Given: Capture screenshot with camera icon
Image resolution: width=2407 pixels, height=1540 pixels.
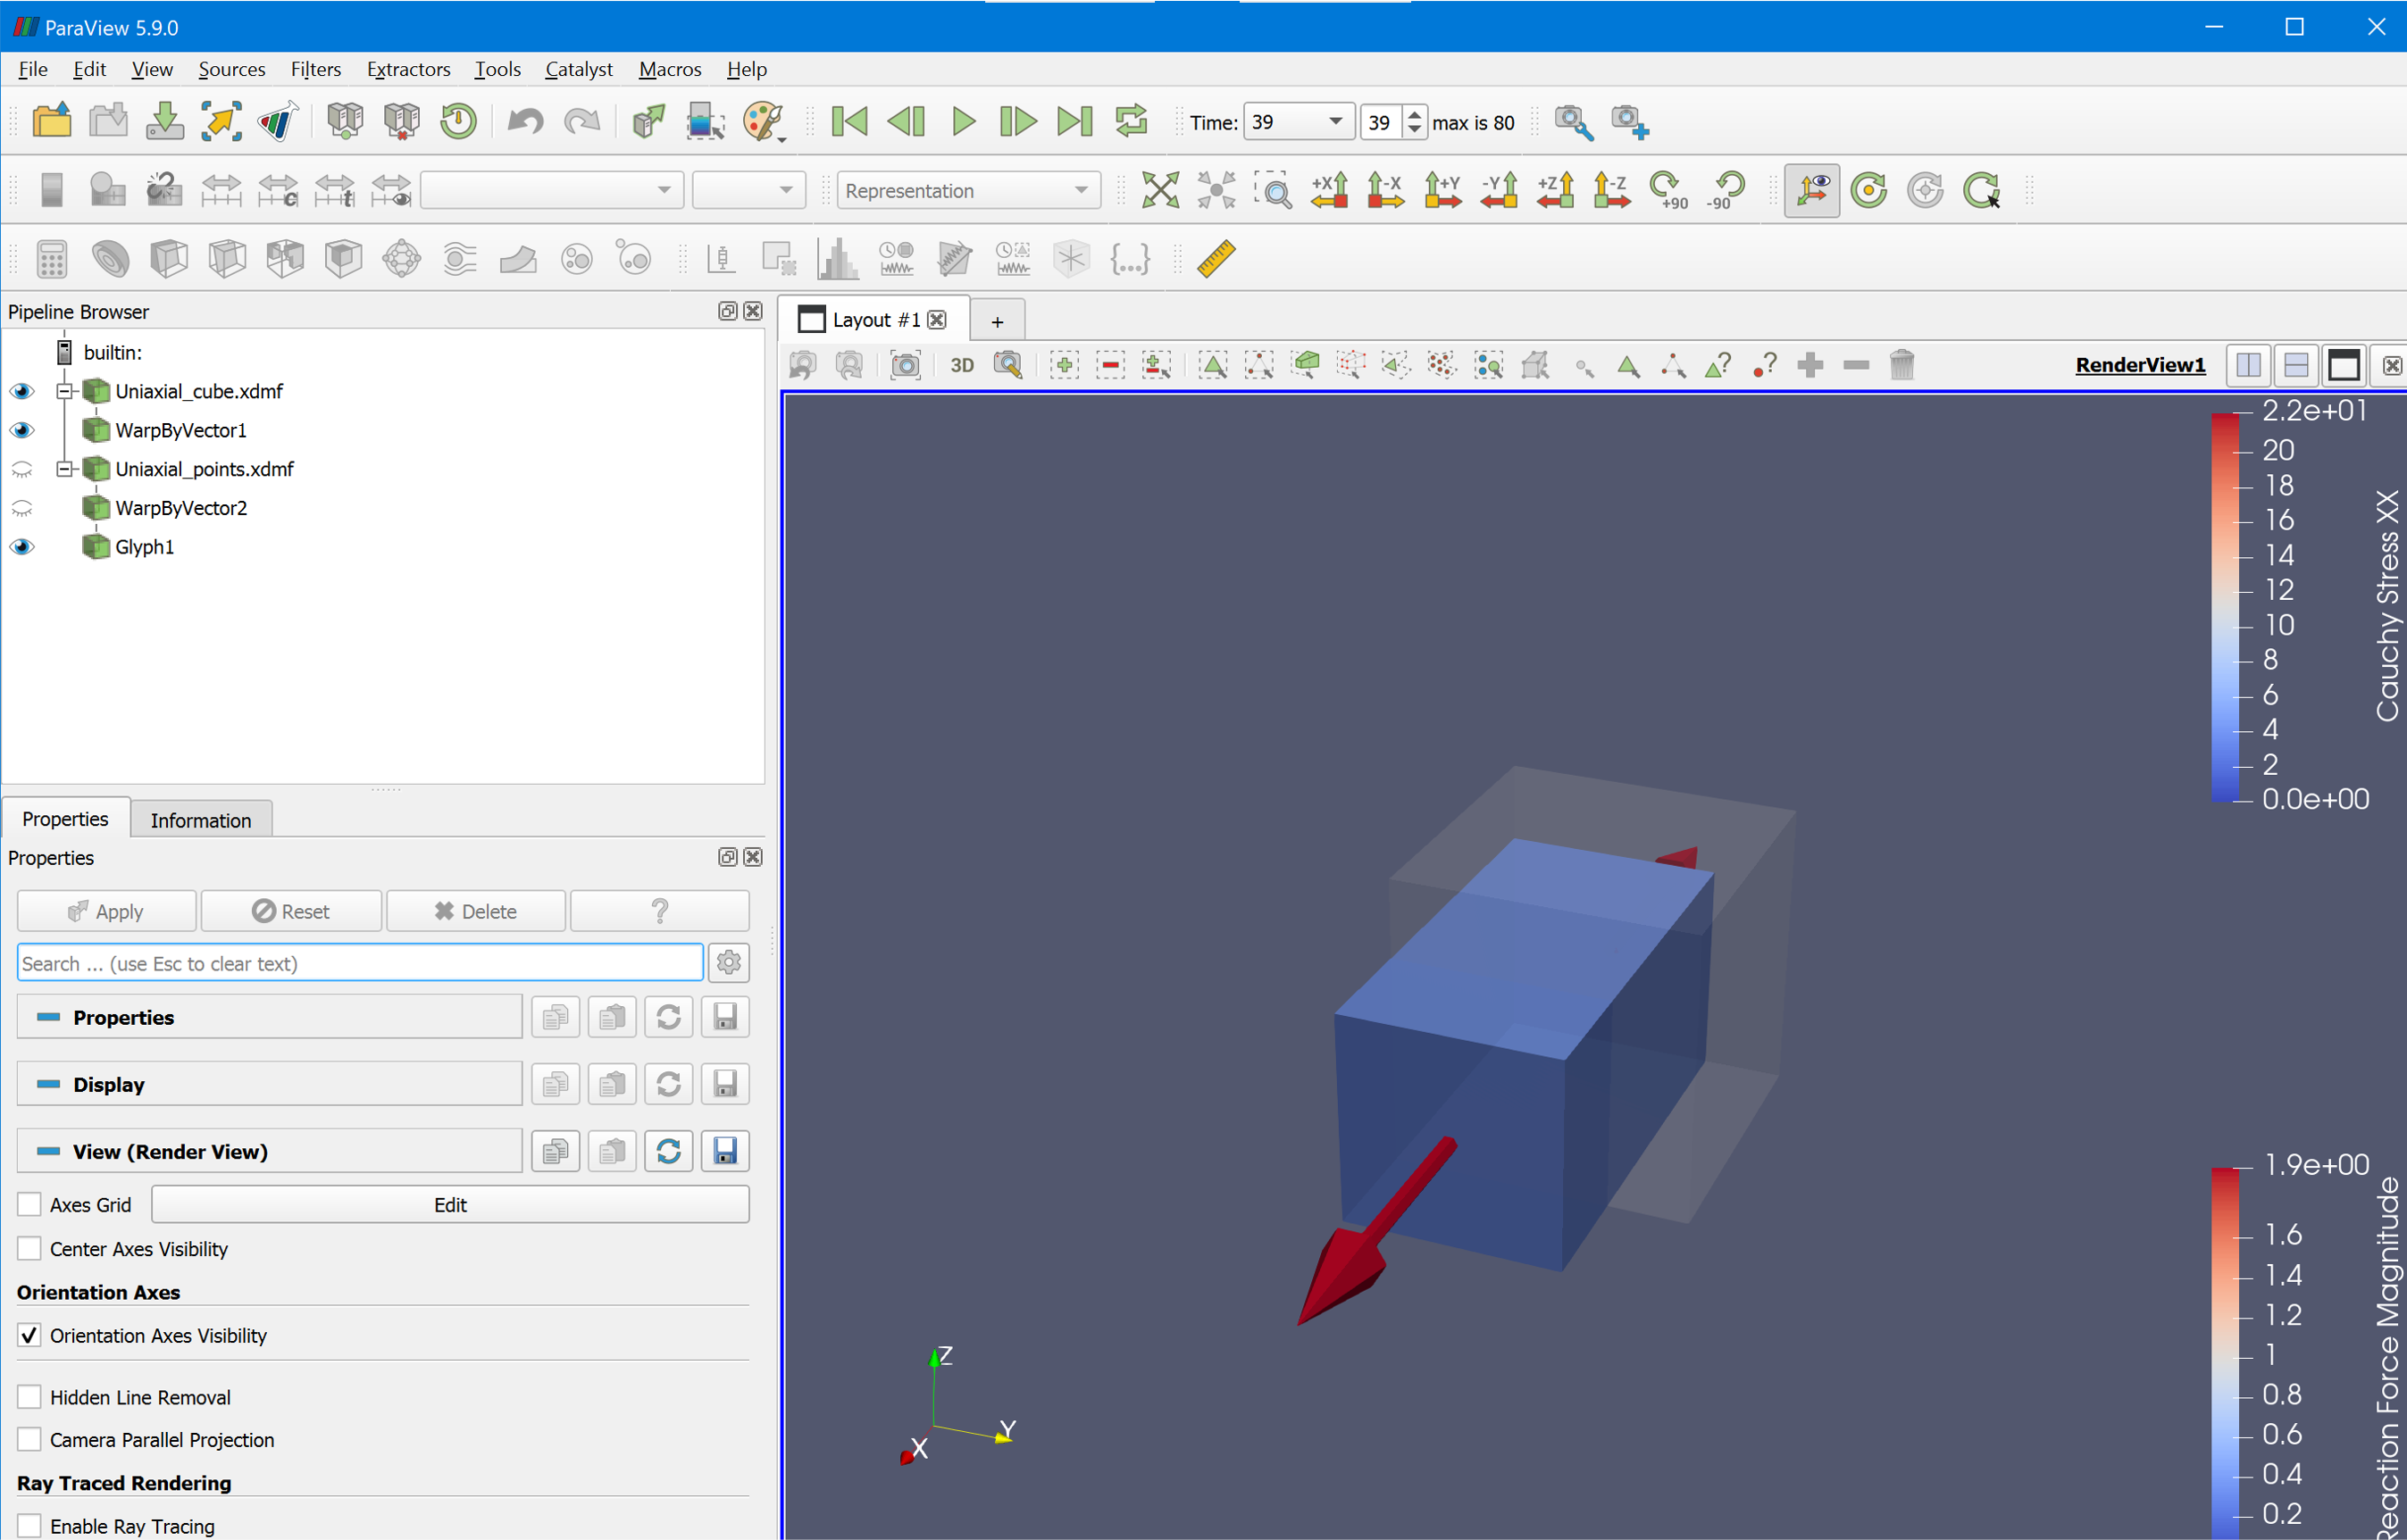Looking at the screenshot, I should (906, 365).
